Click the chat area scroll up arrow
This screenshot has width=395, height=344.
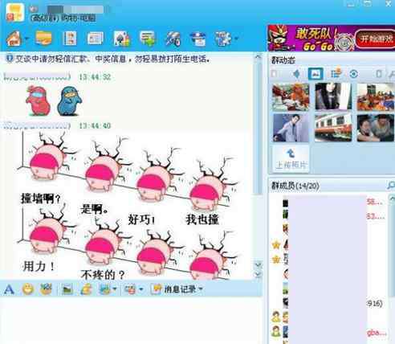(x=258, y=56)
